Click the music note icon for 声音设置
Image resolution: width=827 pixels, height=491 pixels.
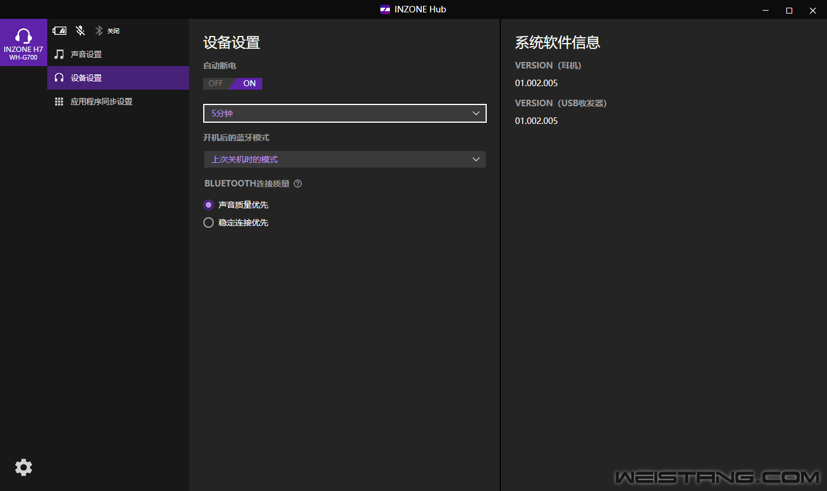tap(59, 54)
